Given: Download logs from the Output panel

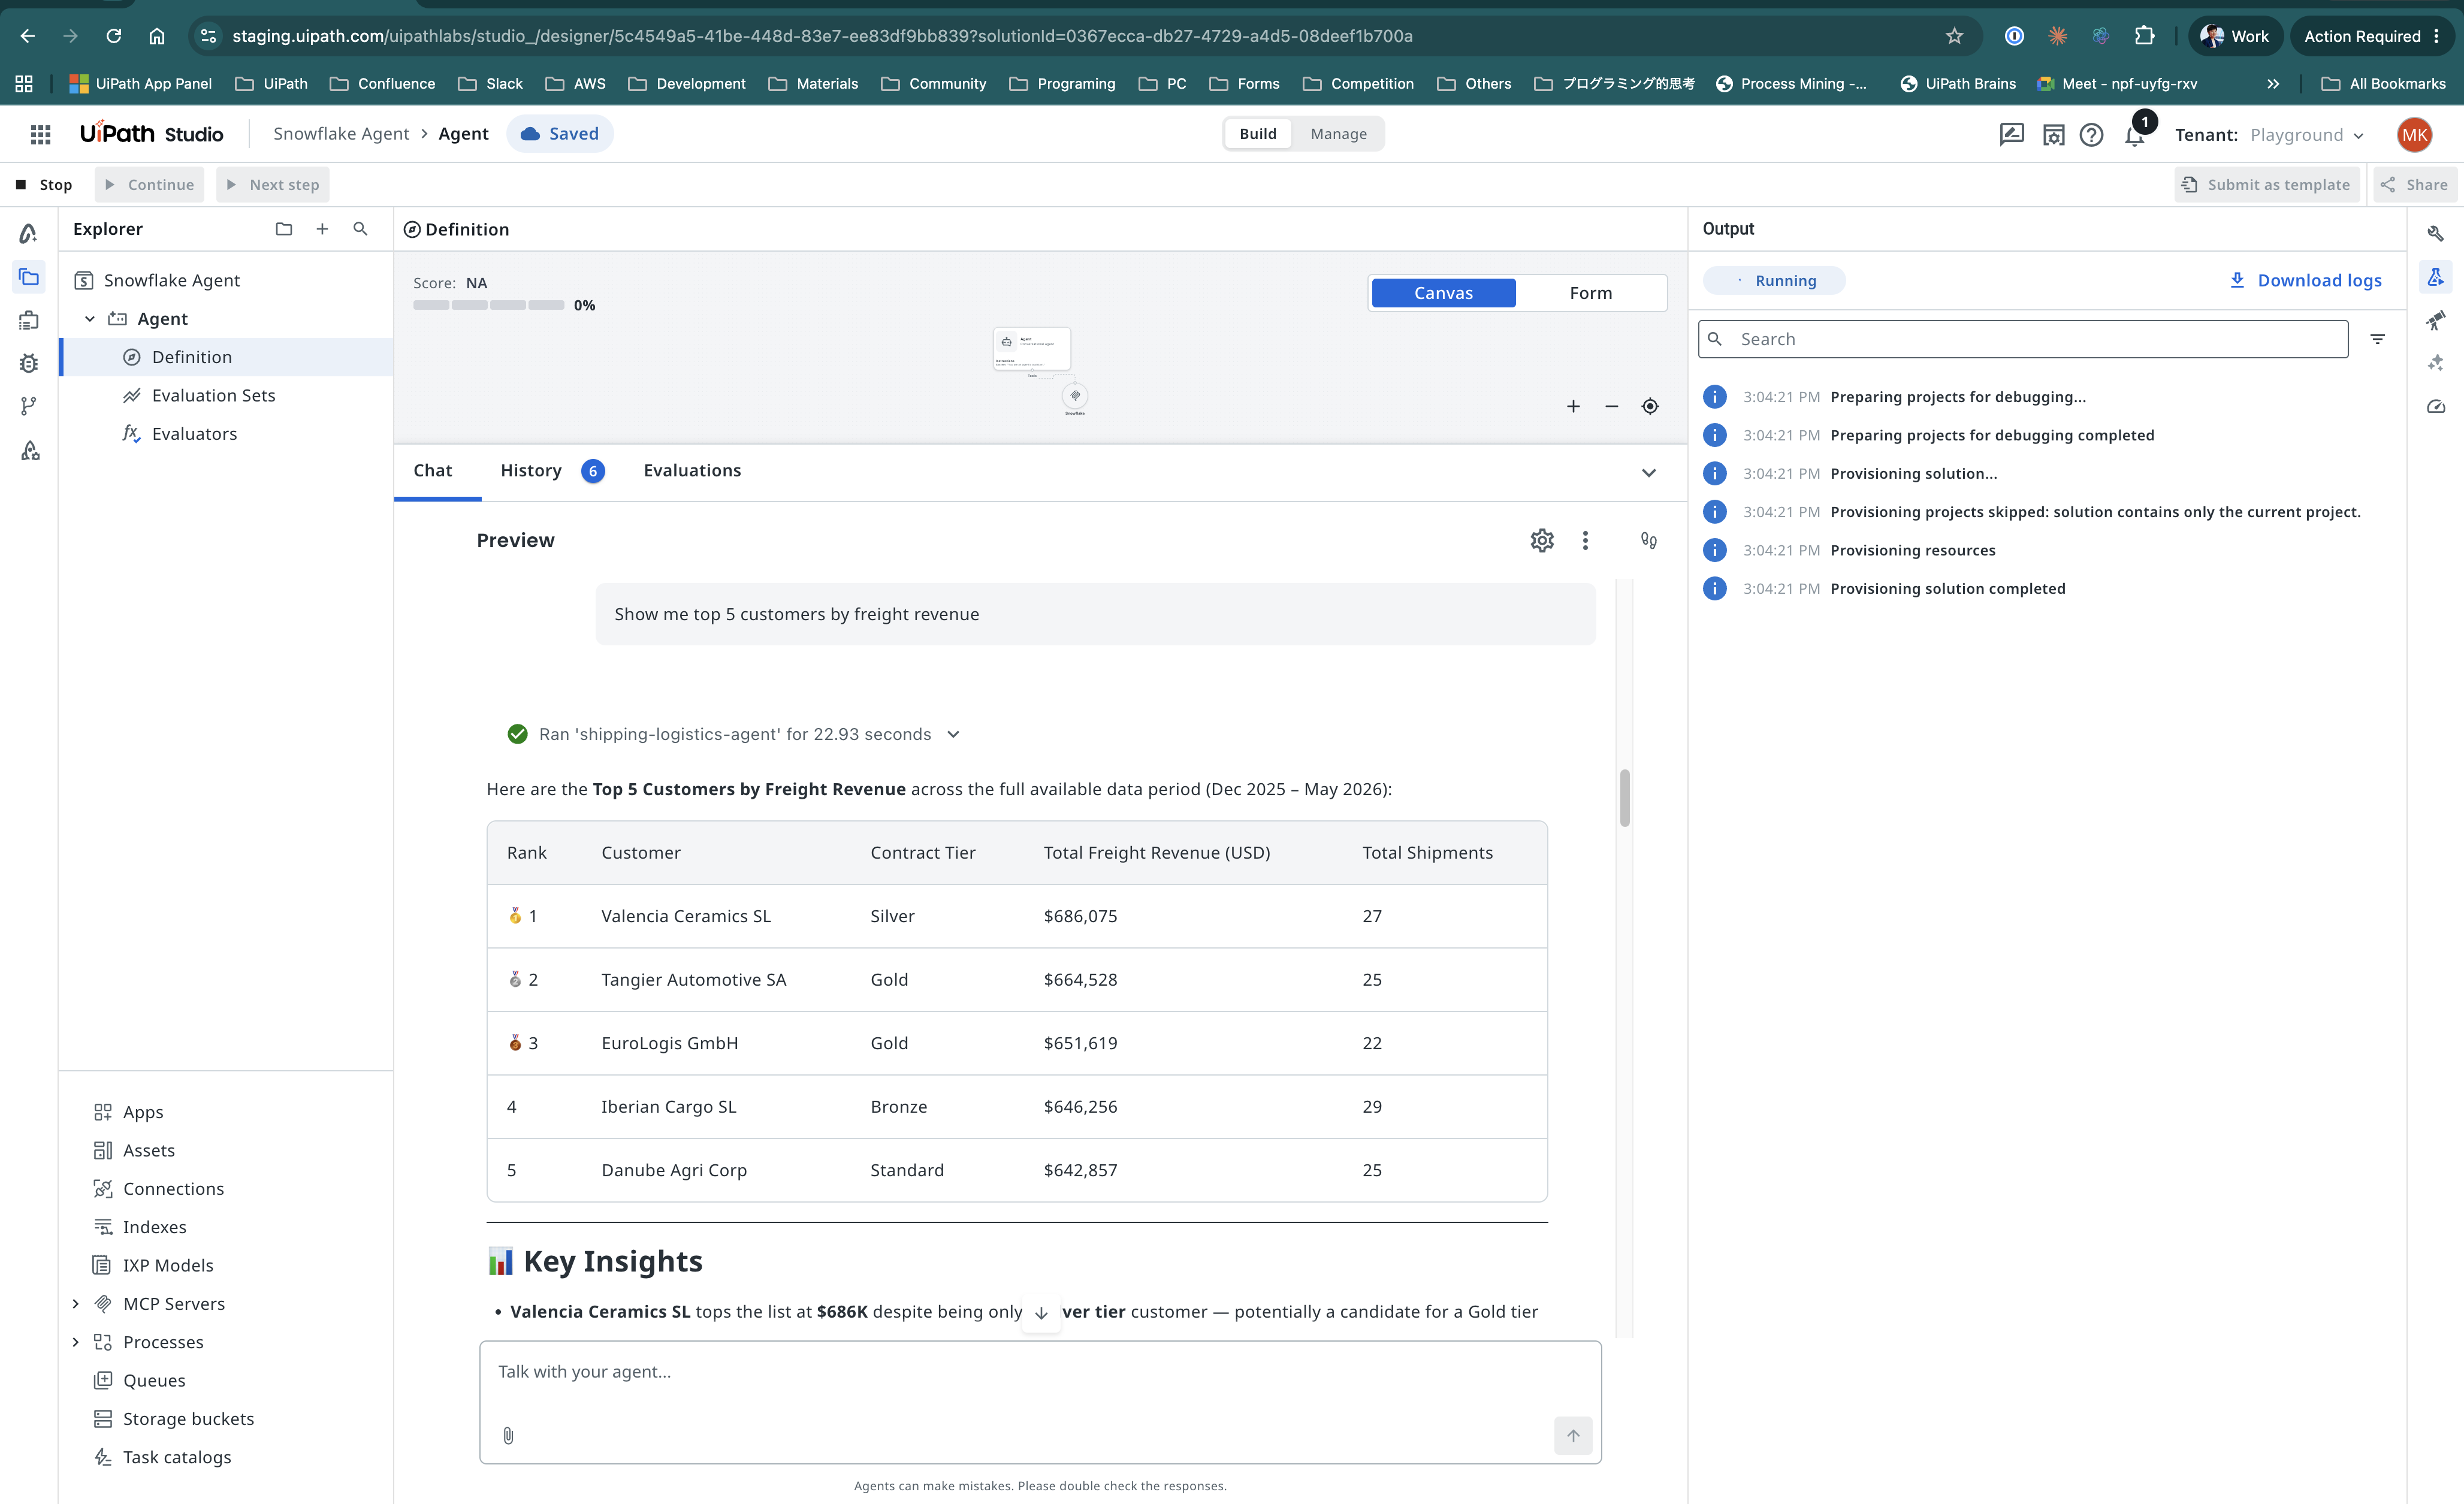Looking at the screenshot, I should point(2305,280).
